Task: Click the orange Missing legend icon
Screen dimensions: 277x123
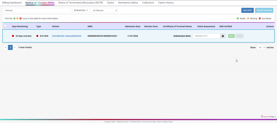Action: click(x=248, y=18)
